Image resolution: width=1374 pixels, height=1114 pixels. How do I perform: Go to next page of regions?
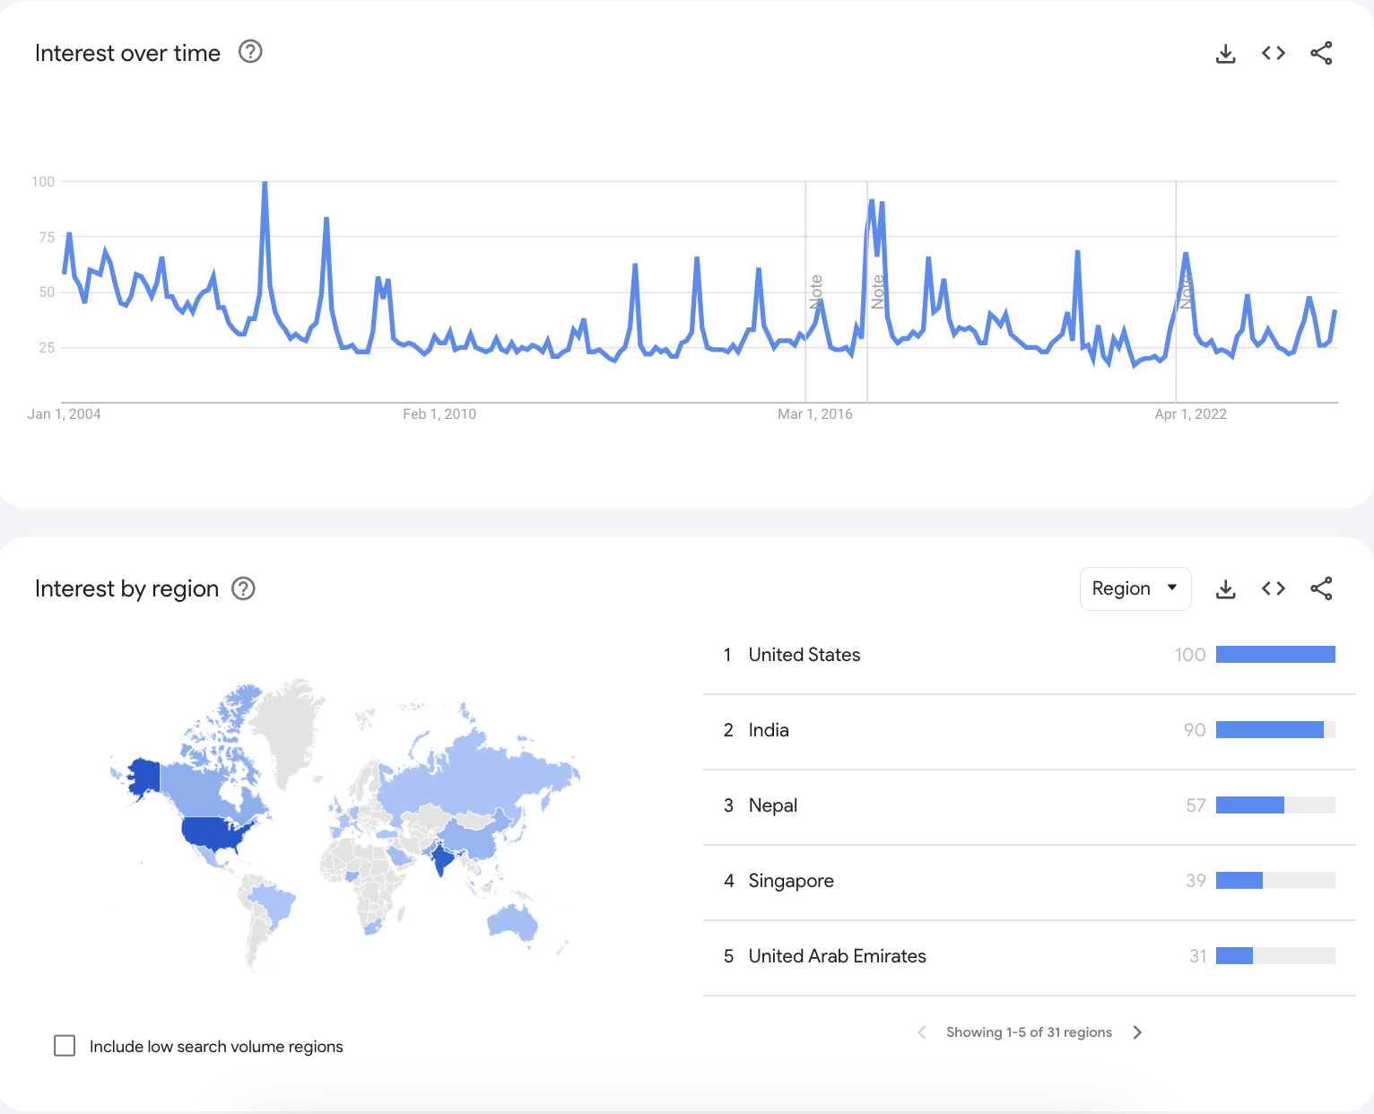(1137, 1032)
